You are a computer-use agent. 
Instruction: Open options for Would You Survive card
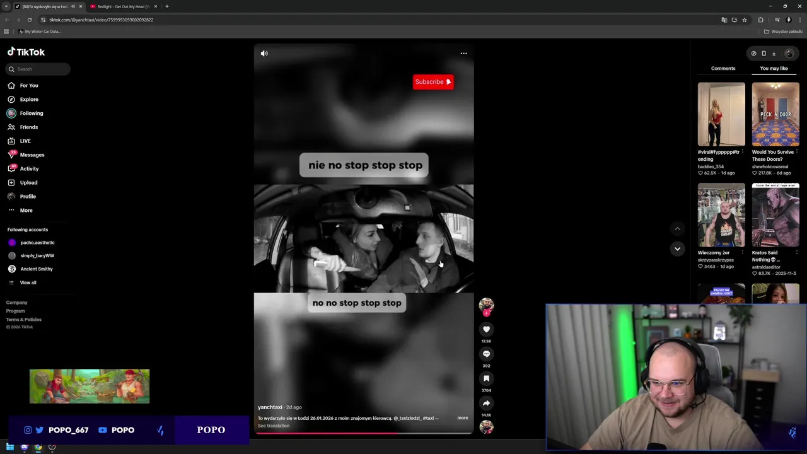click(x=797, y=152)
